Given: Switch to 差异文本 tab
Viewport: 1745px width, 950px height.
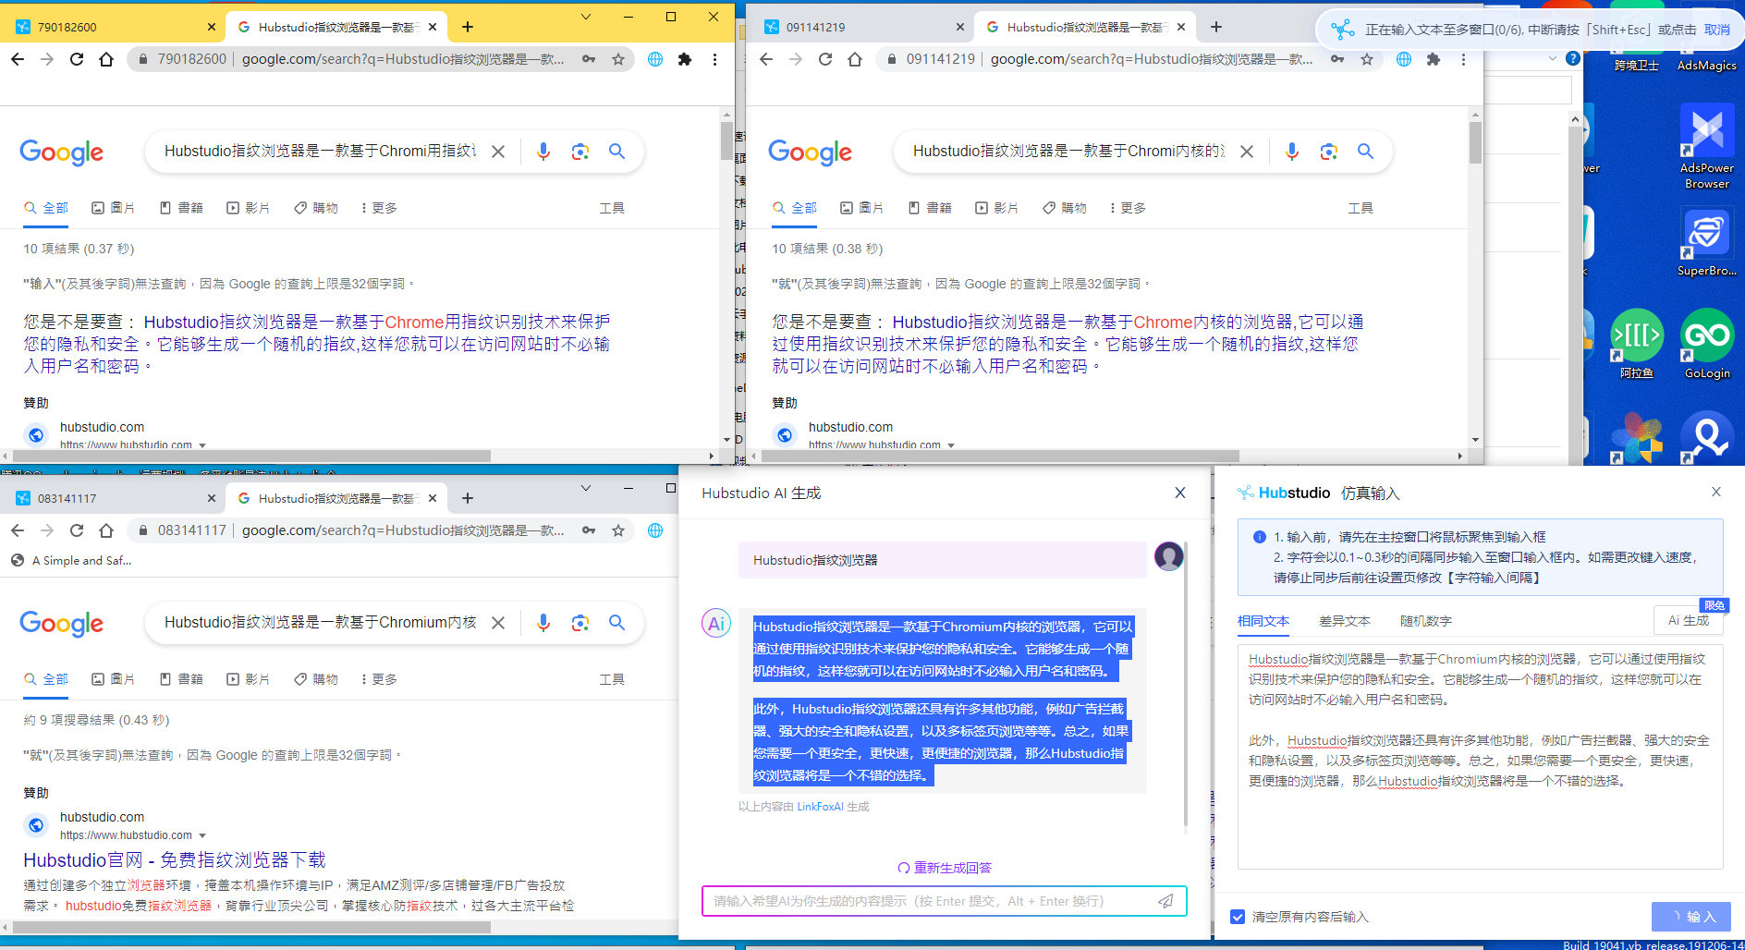Looking at the screenshot, I should [1345, 621].
